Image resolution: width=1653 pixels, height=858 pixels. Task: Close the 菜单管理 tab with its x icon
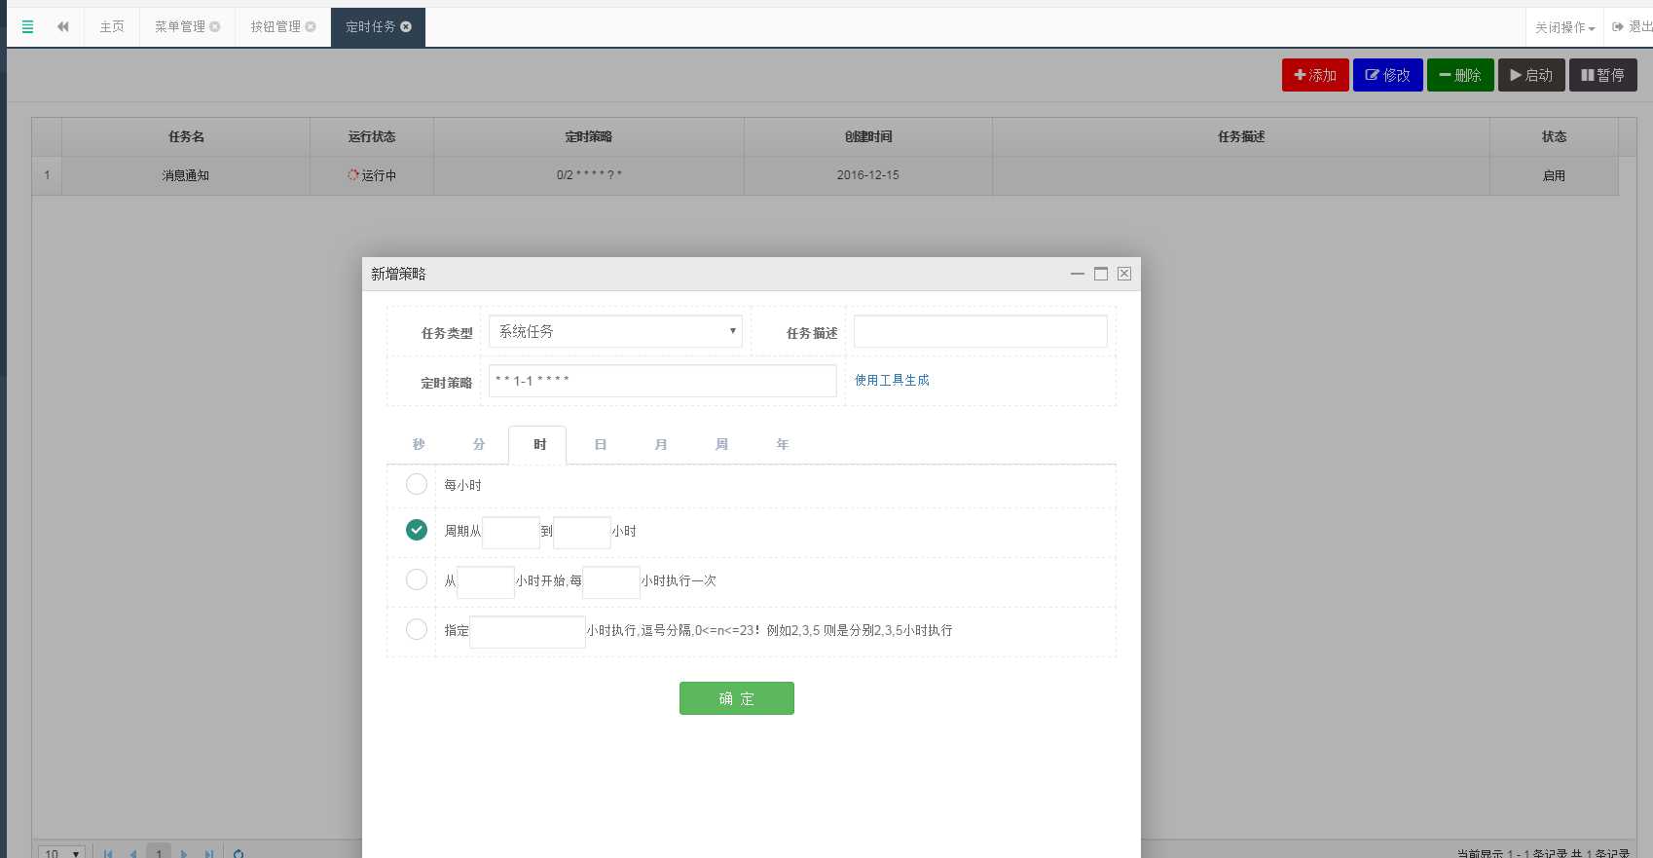coord(215,27)
